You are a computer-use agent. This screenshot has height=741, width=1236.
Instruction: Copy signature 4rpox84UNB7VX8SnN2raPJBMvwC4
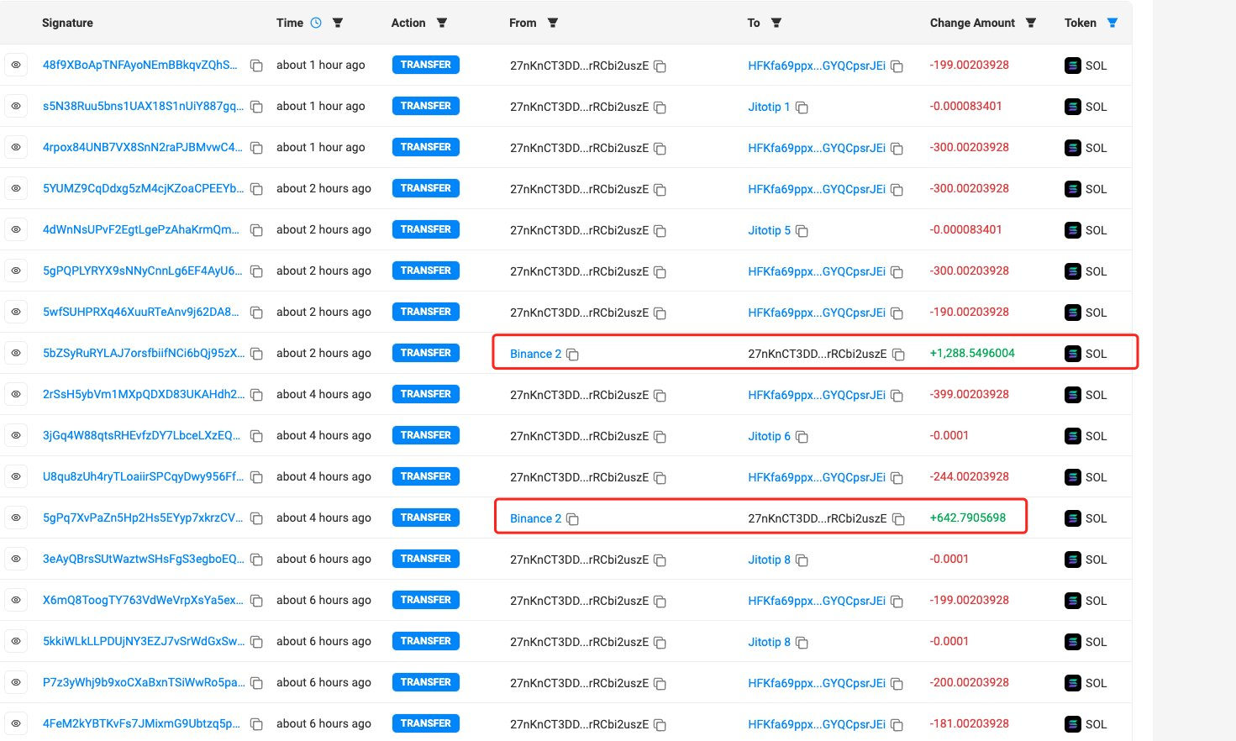point(257,148)
